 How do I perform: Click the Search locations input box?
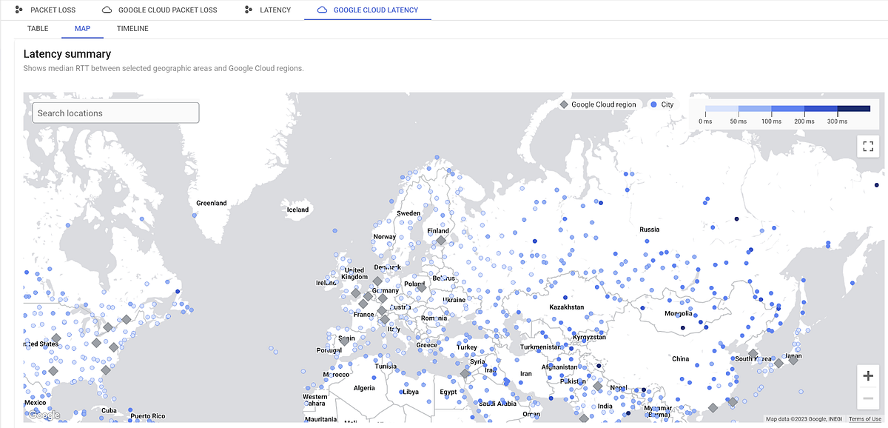coord(115,113)
